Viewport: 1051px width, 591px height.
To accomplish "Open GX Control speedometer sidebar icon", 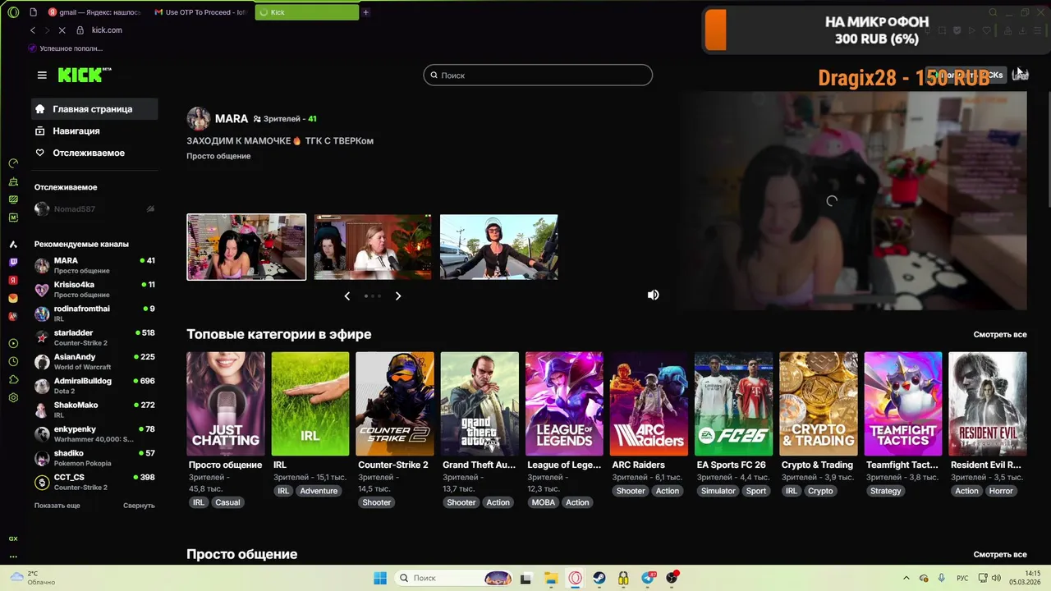I will (x=13, y=163).
